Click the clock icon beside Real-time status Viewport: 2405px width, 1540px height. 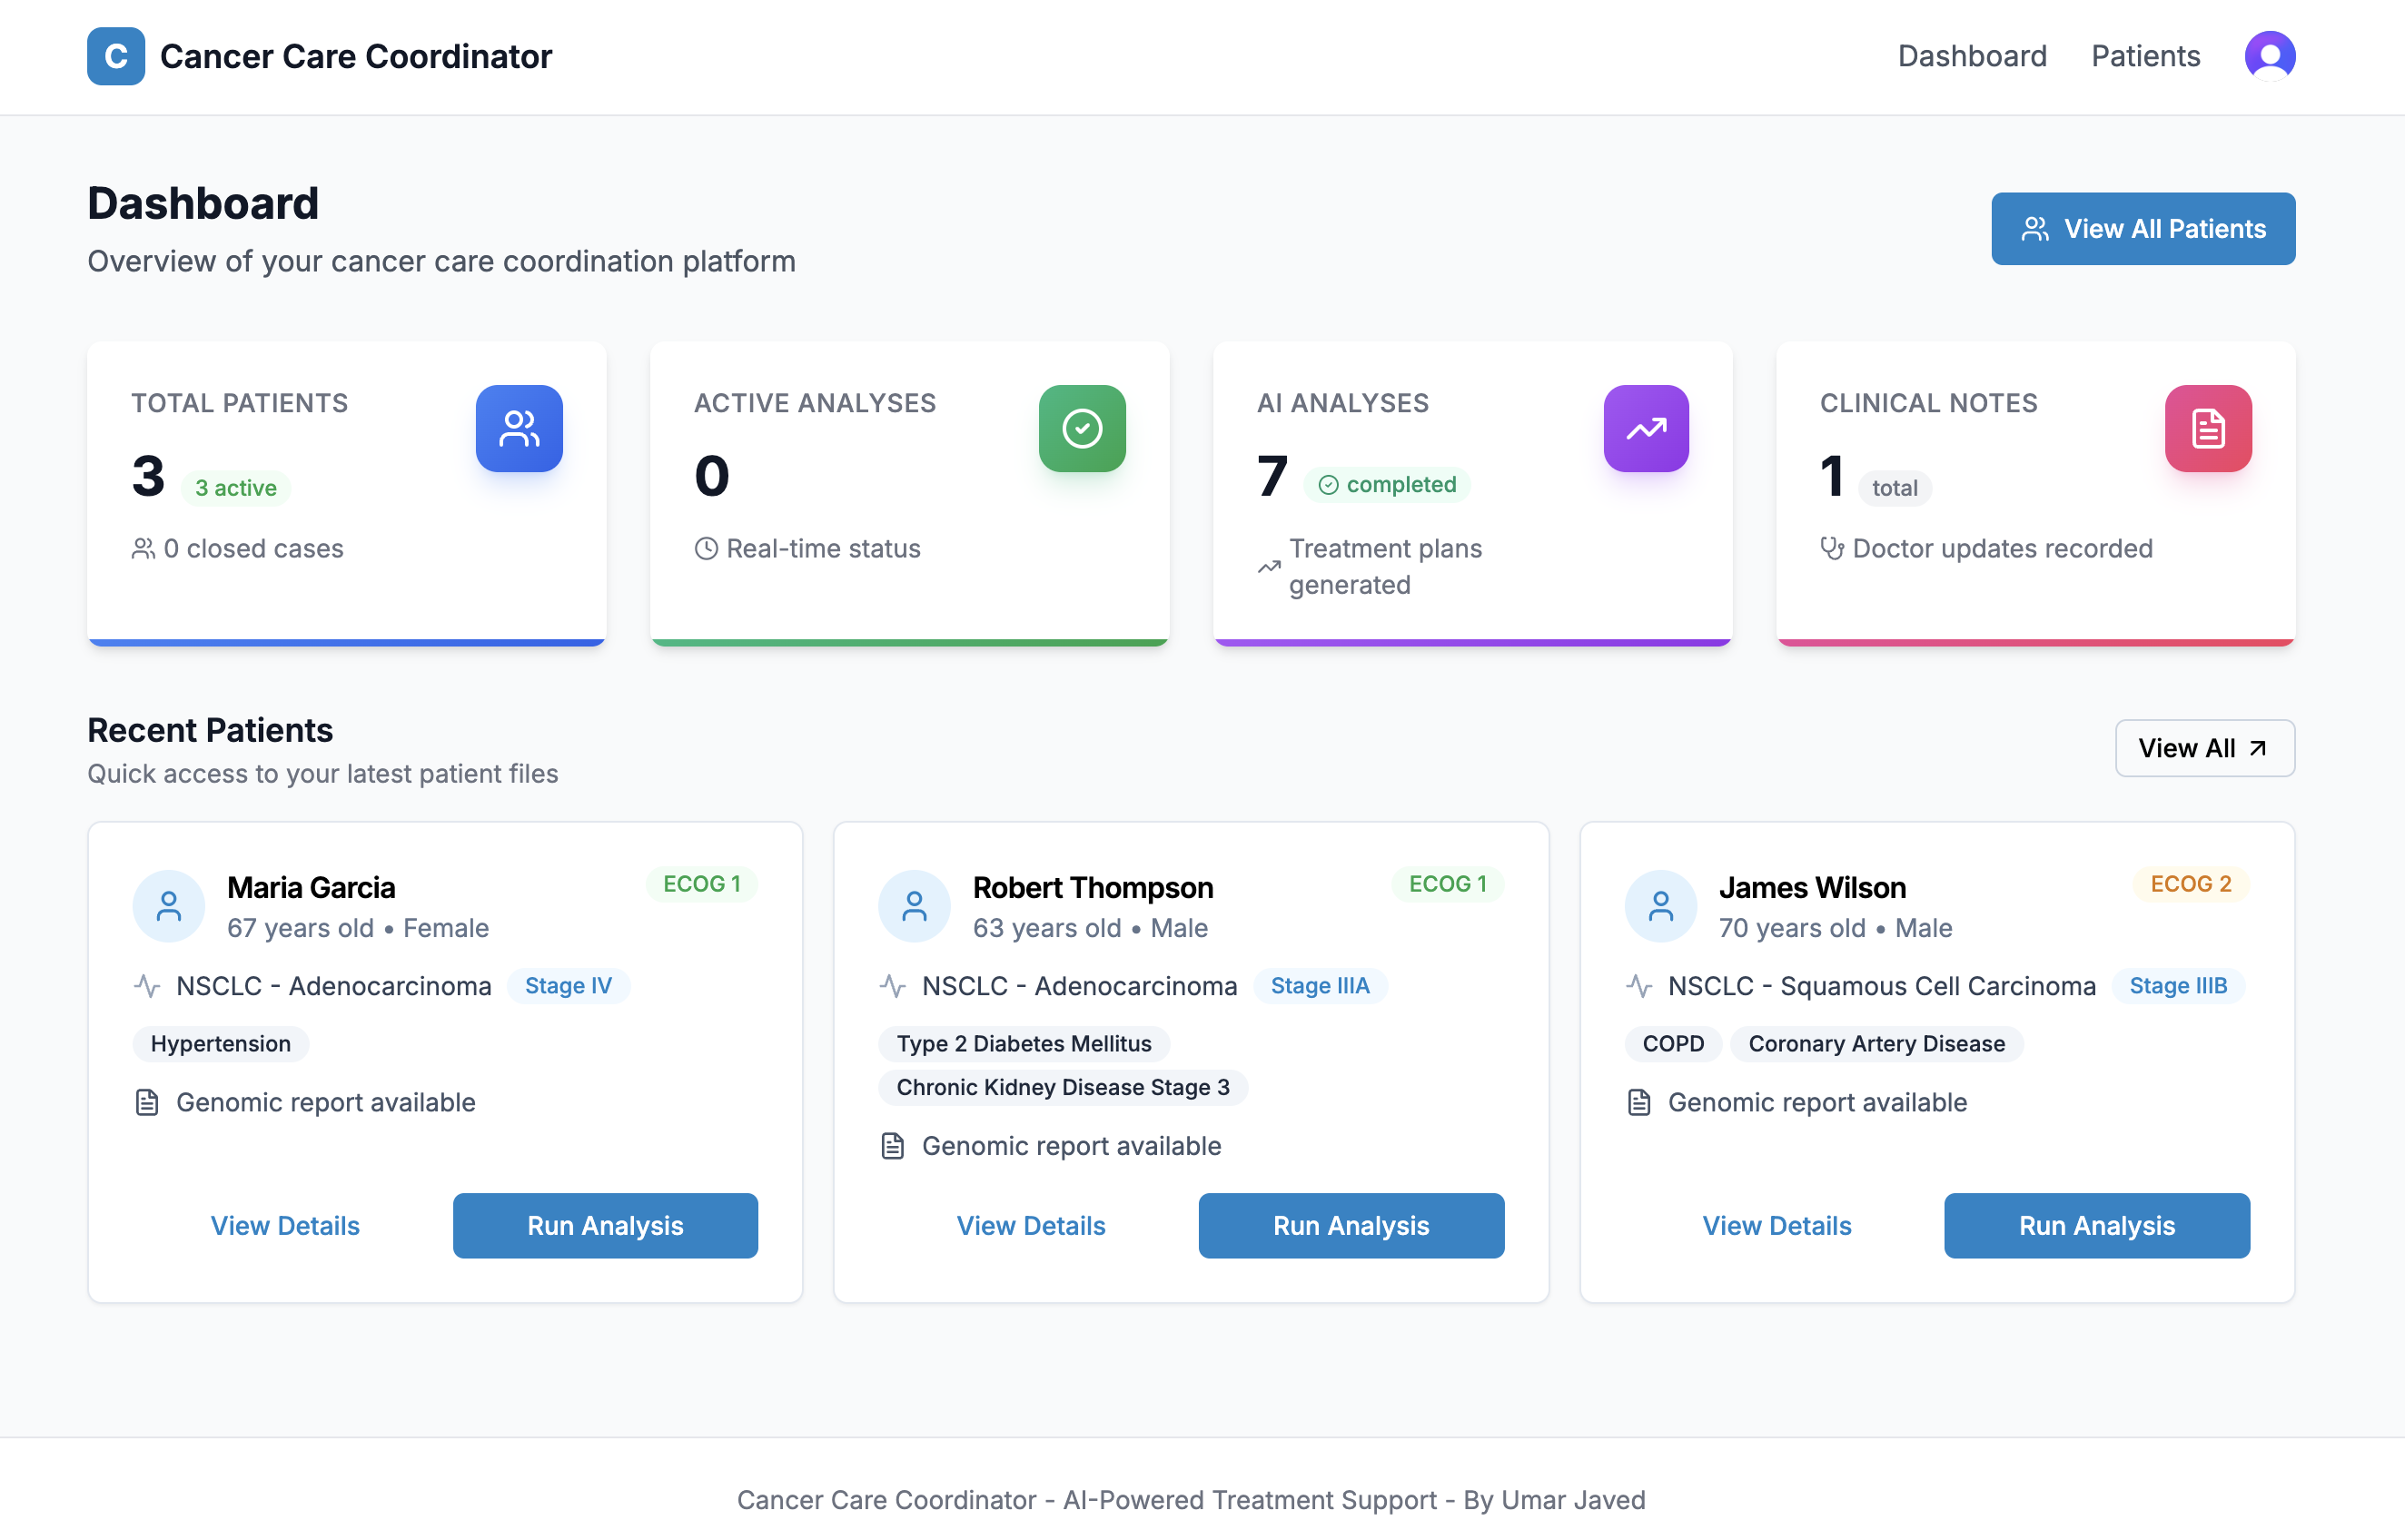(x=706, y=548)
